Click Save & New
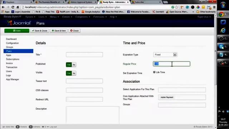The width and height of the screenshot is (229, 129). coord(59,31)
